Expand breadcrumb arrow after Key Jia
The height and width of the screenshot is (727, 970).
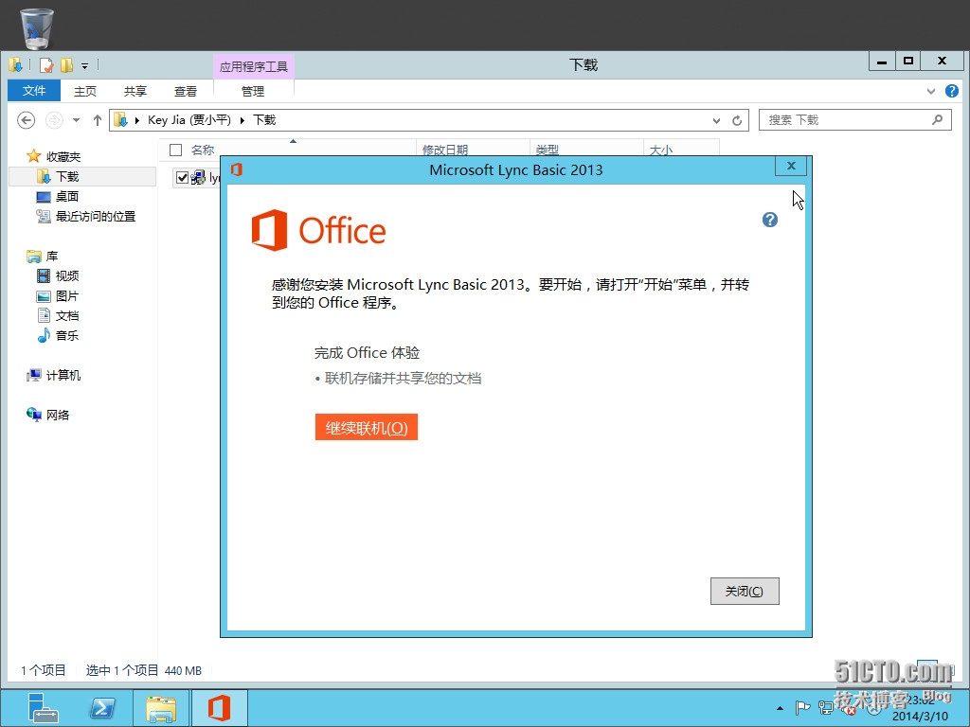[x=242, y=120]
